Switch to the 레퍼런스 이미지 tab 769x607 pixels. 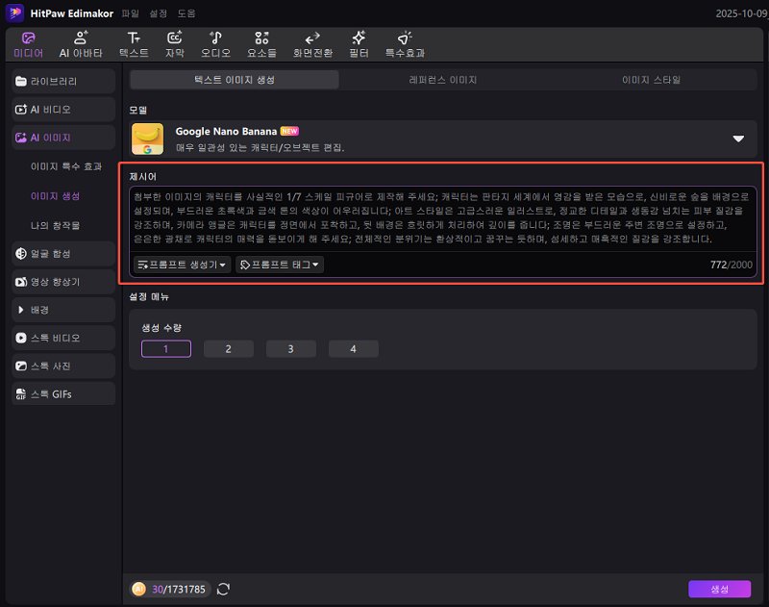point(443,80)
